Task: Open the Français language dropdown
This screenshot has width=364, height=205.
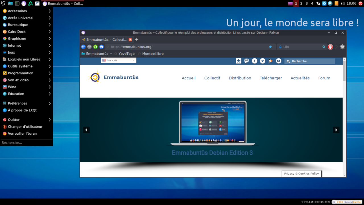Action: pos(119,60)
